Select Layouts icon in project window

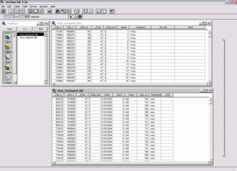8,69
